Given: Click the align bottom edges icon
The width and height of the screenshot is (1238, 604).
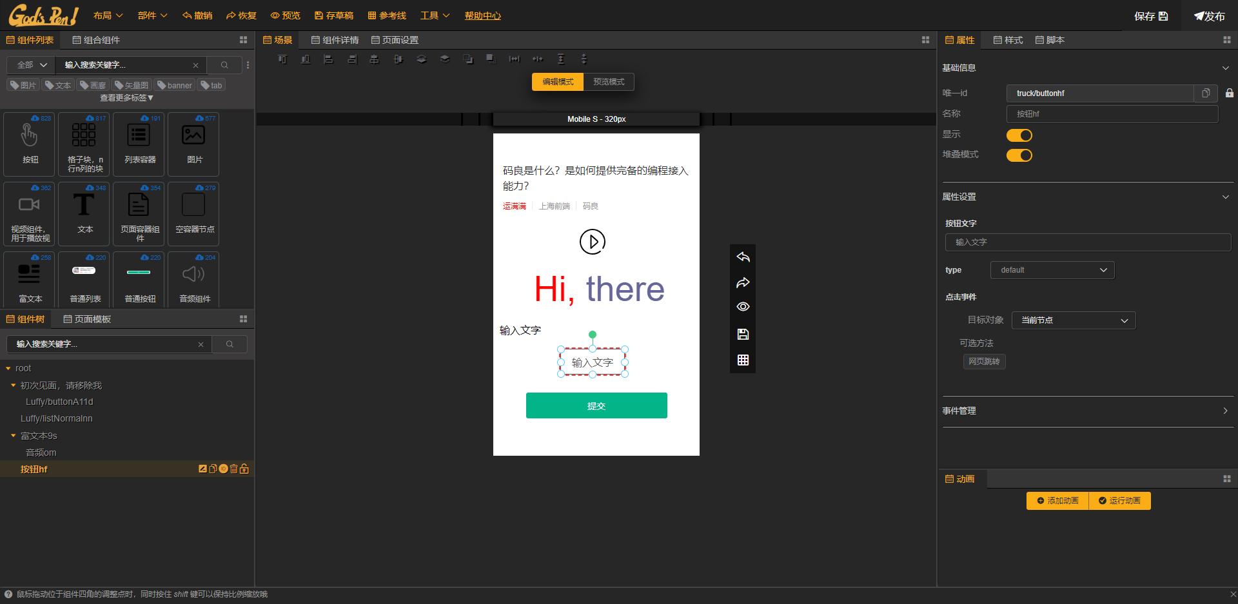Looking at the screenshot, I should pyautogui.click(x=306, y=59).
